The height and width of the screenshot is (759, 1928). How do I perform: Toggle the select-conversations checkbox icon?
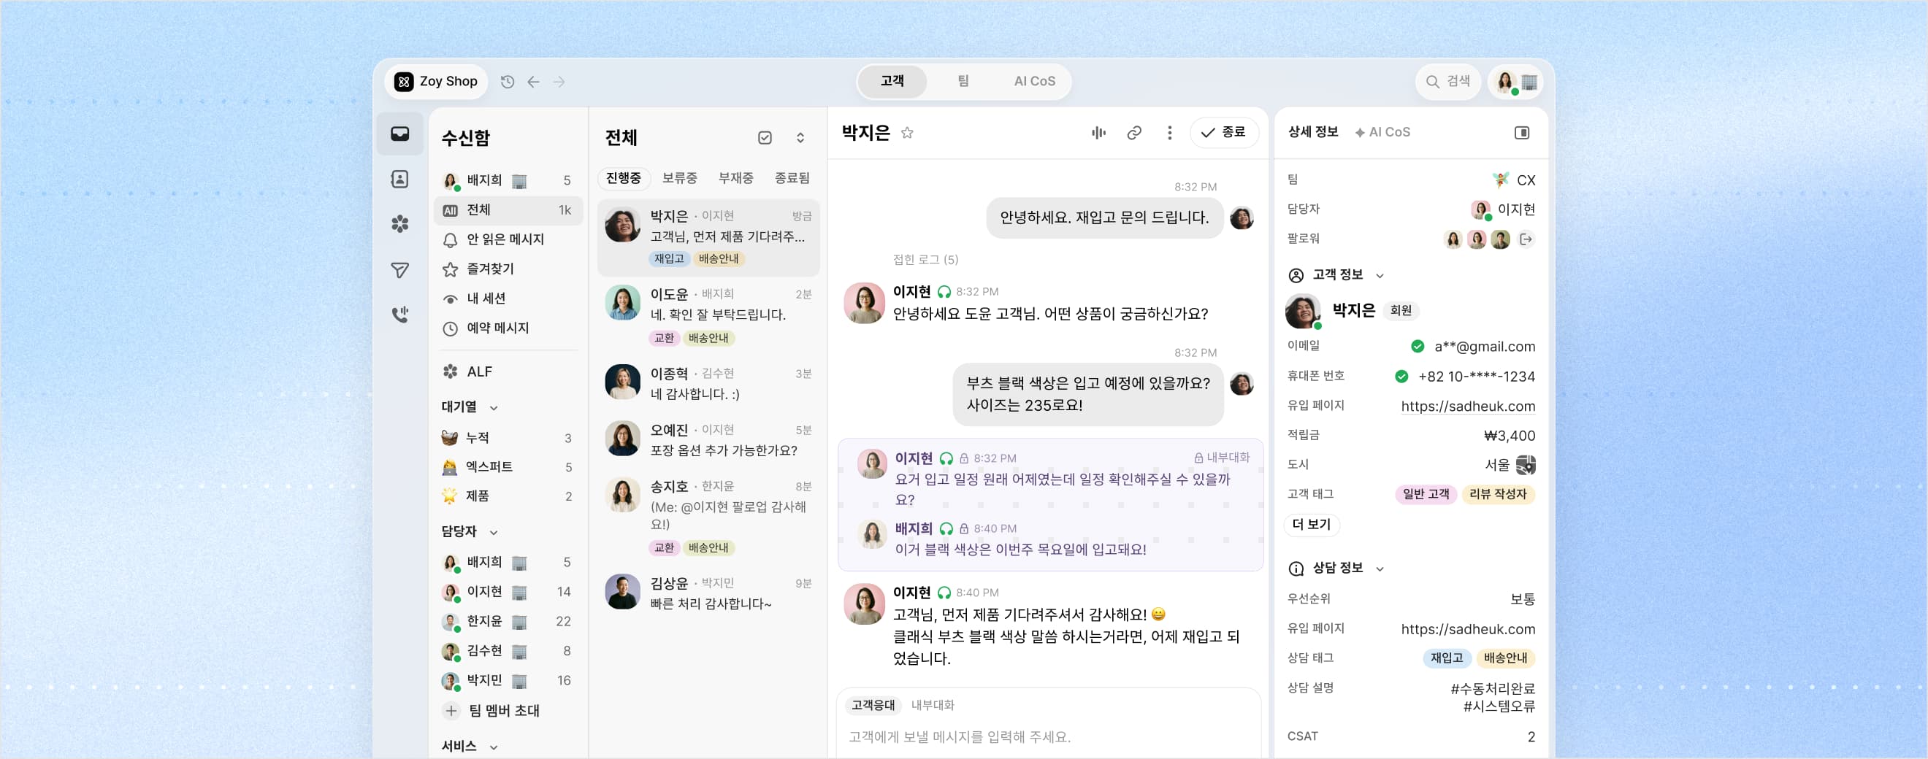(765, 138)
